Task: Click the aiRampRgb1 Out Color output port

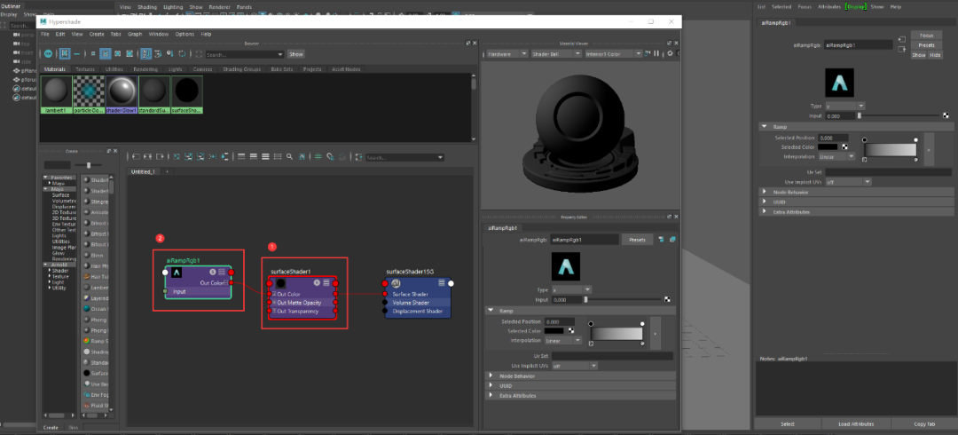Action: [x=231, y=282]
